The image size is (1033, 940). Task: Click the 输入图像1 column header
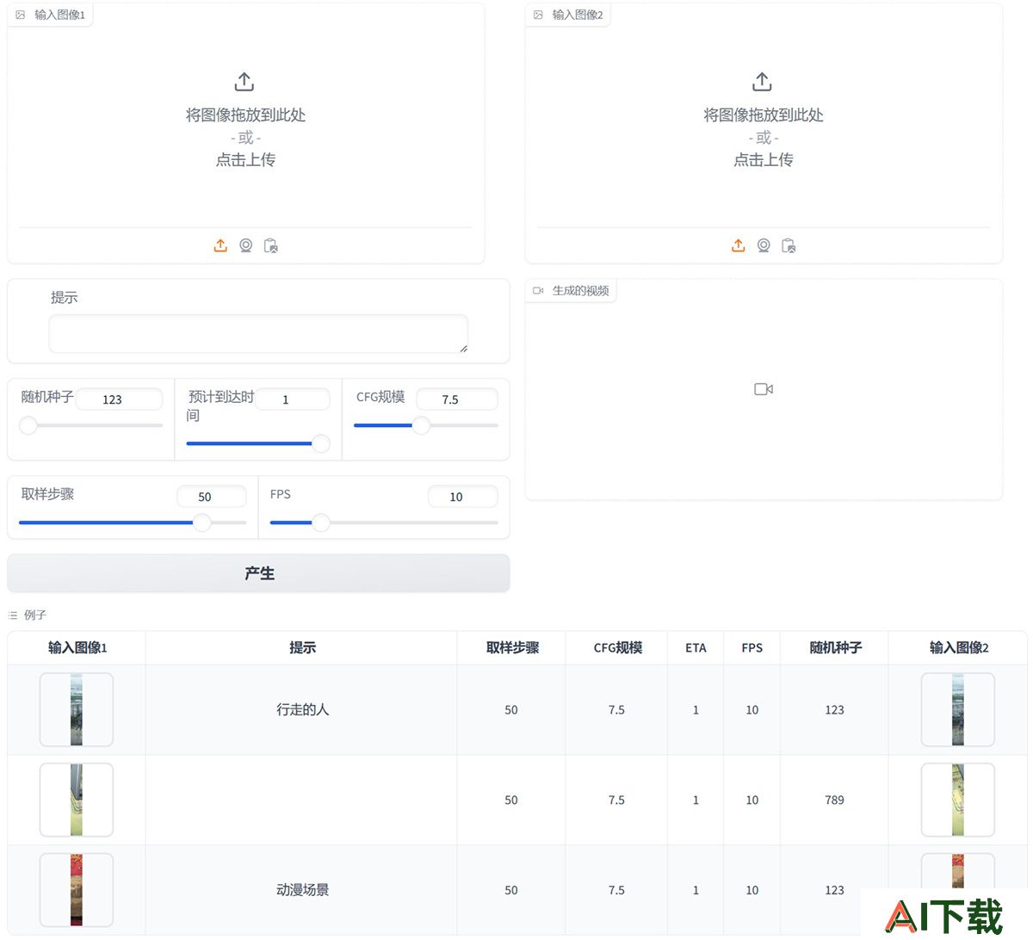(x=77, y=647)
